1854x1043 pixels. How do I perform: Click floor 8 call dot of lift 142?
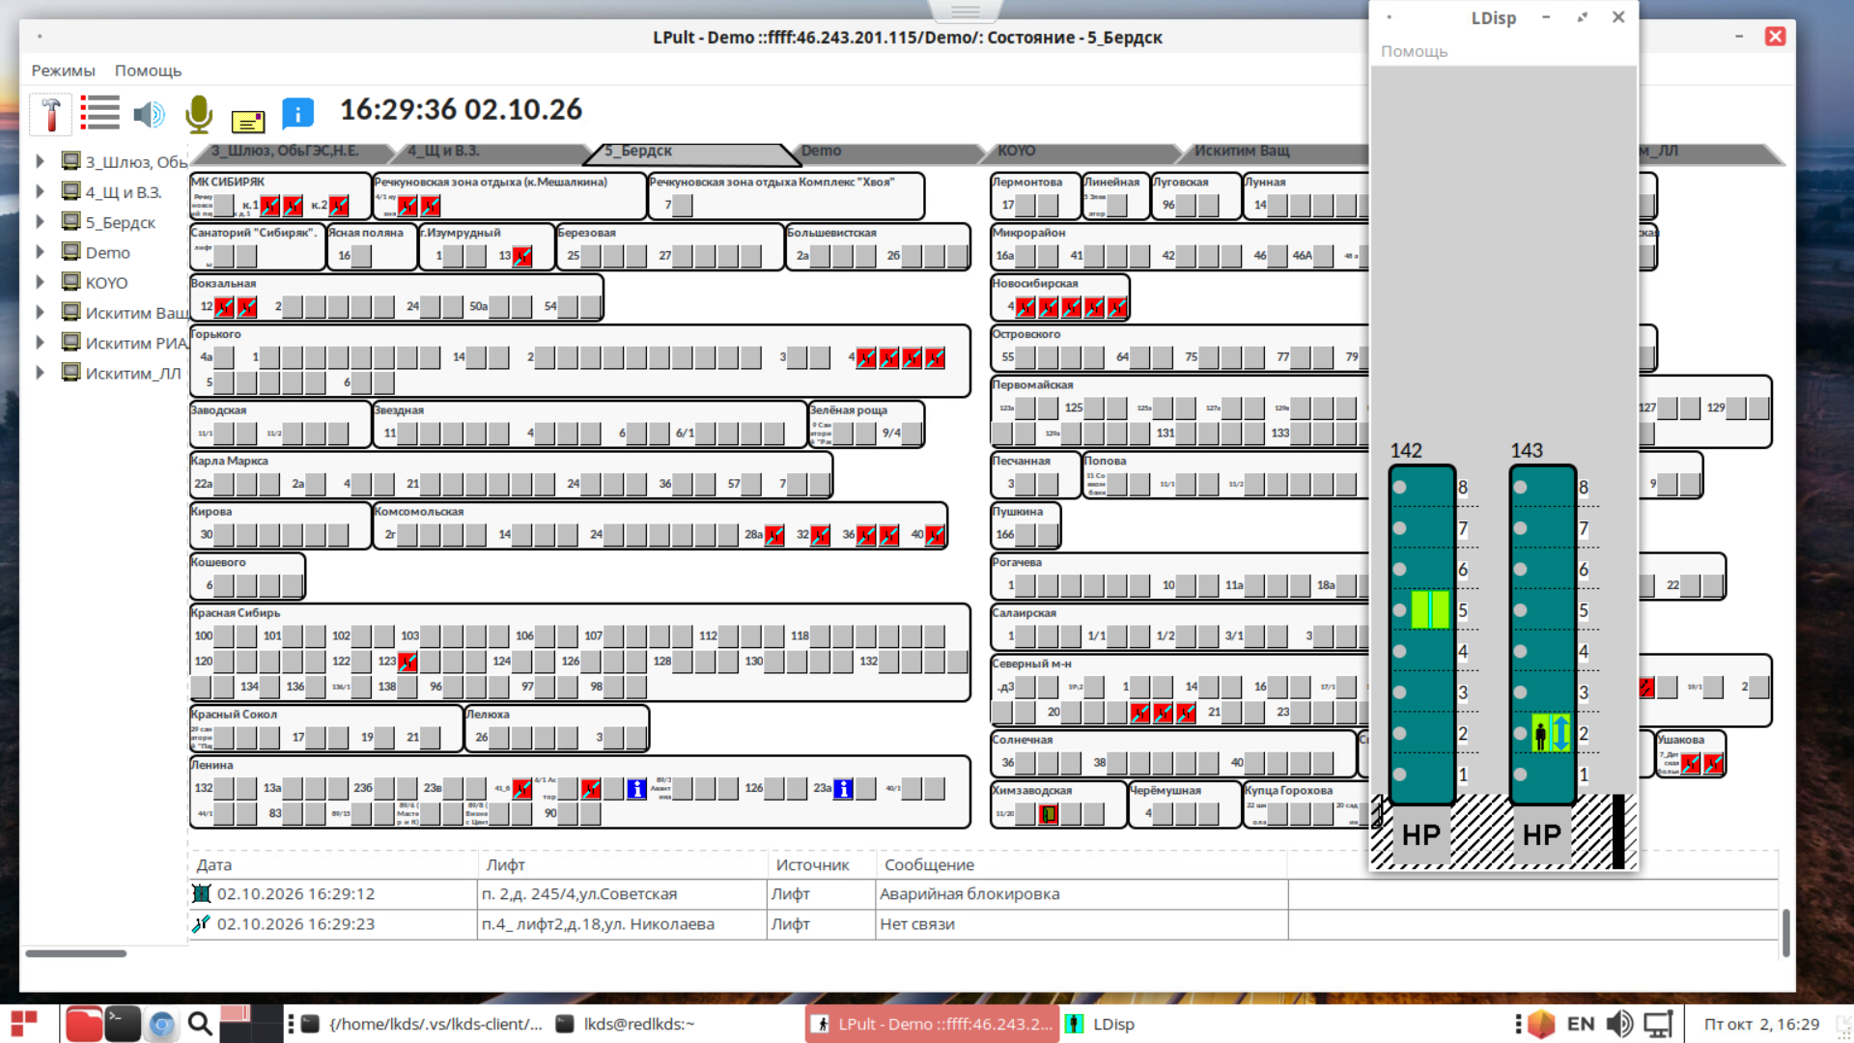[x=1400, y=488]
